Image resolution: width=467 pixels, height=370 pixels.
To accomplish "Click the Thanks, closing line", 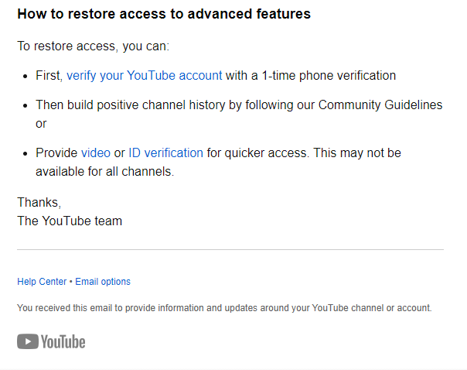I will click(39, 203).
